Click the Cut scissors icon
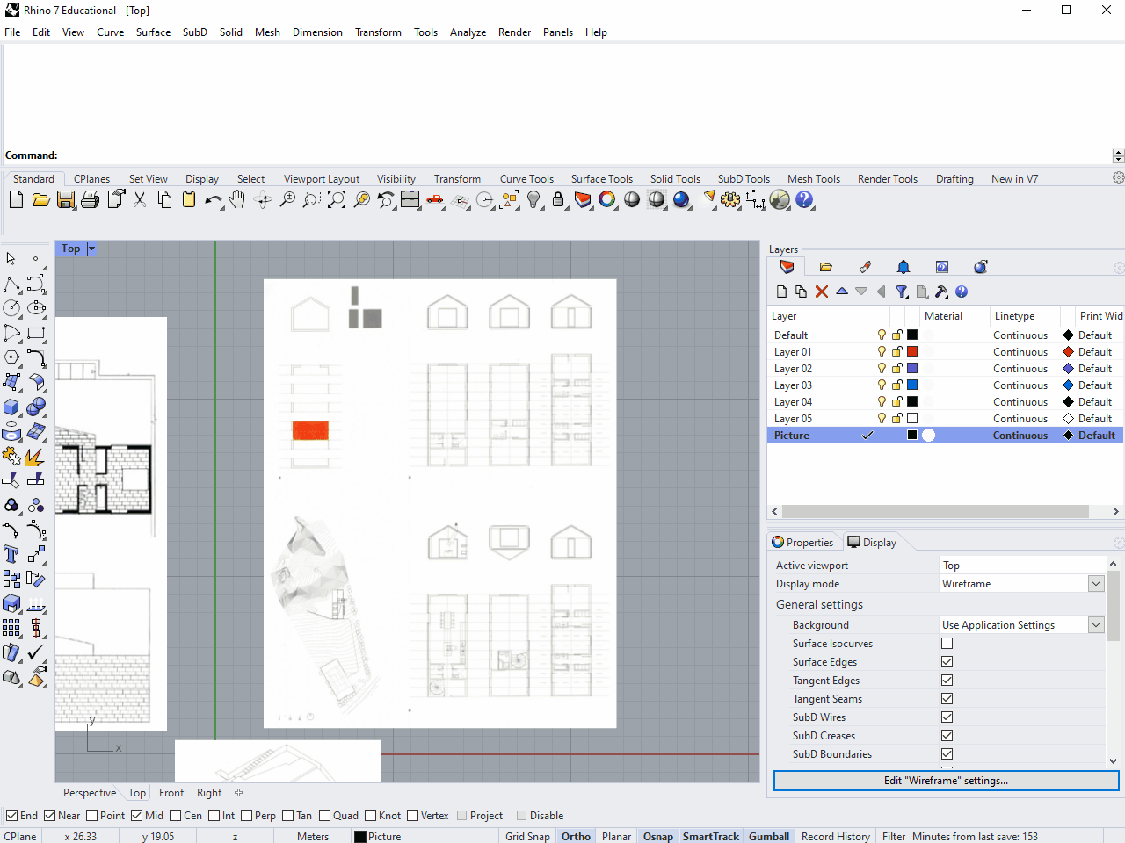Screen dimensions: 1125x843 tap(140, 200)
